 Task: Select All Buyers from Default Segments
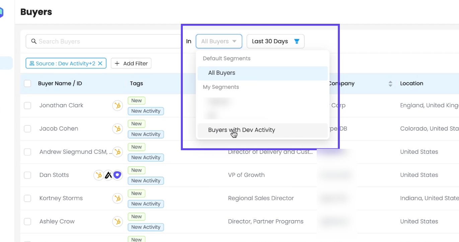coord(222,73)
